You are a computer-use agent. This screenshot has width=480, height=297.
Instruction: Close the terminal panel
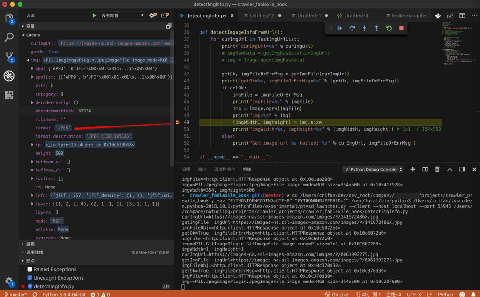coord(474,169)
